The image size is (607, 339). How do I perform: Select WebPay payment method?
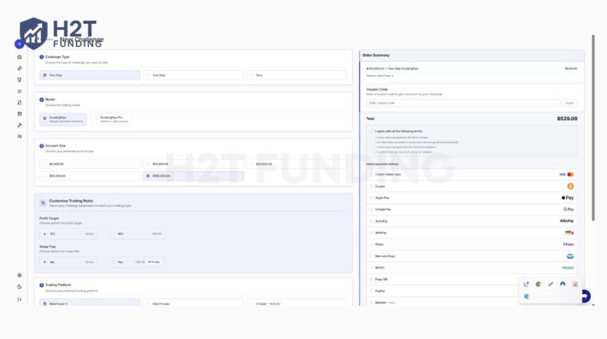coord(471,232)
